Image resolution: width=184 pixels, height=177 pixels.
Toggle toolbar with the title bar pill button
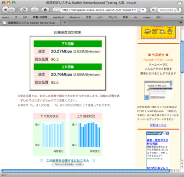pos(179,3)
